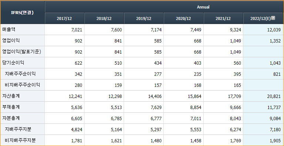Select the 부채총계 value 5,636

click(x=77, y=108)
